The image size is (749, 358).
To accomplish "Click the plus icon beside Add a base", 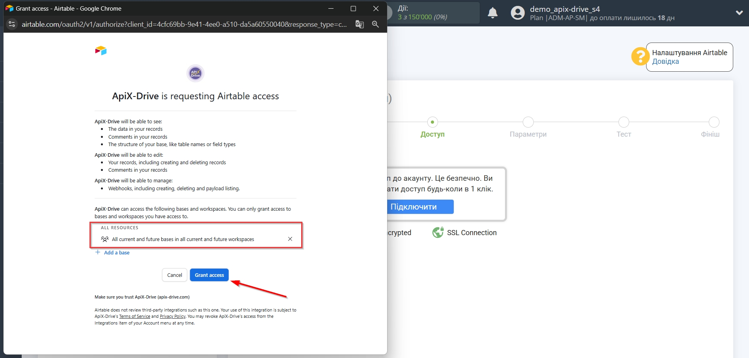I will tap(98, 252).
